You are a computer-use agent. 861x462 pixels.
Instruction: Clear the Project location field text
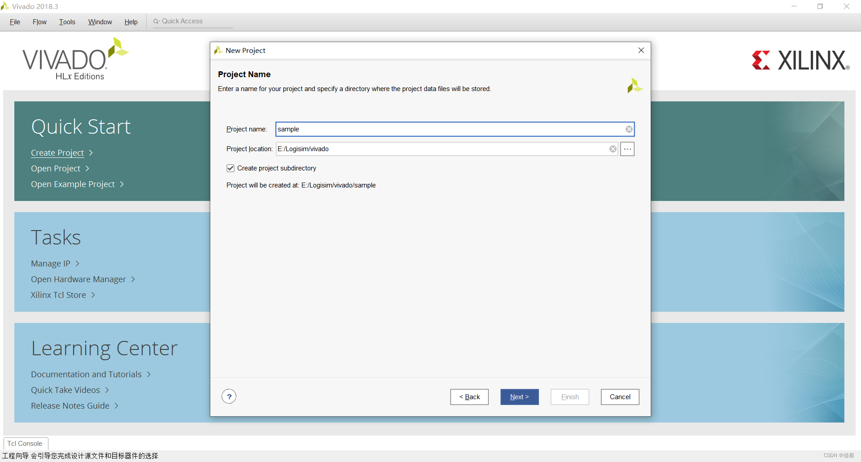tap(613, 149)
